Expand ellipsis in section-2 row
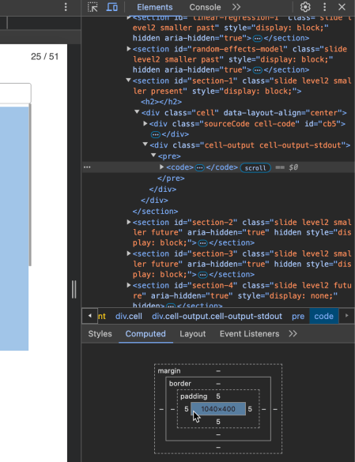 point(202,243)
